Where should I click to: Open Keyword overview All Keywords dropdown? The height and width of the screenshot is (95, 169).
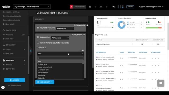(x=65, y=28)
